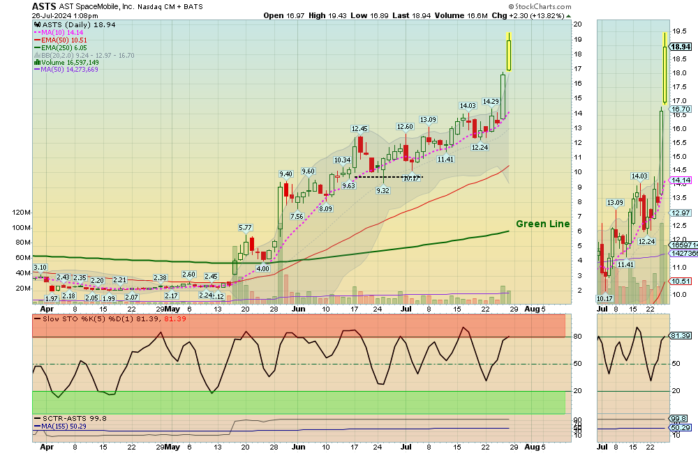Click the 2.60 price label in May

(x=188, y=275)
